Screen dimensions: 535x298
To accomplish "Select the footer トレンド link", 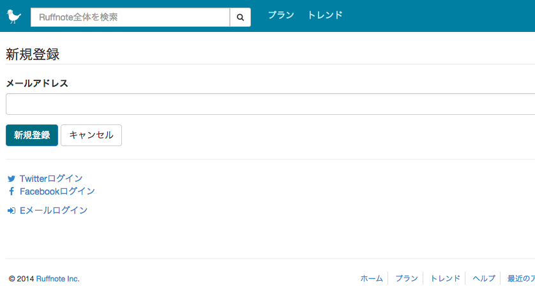I will 445,279.
